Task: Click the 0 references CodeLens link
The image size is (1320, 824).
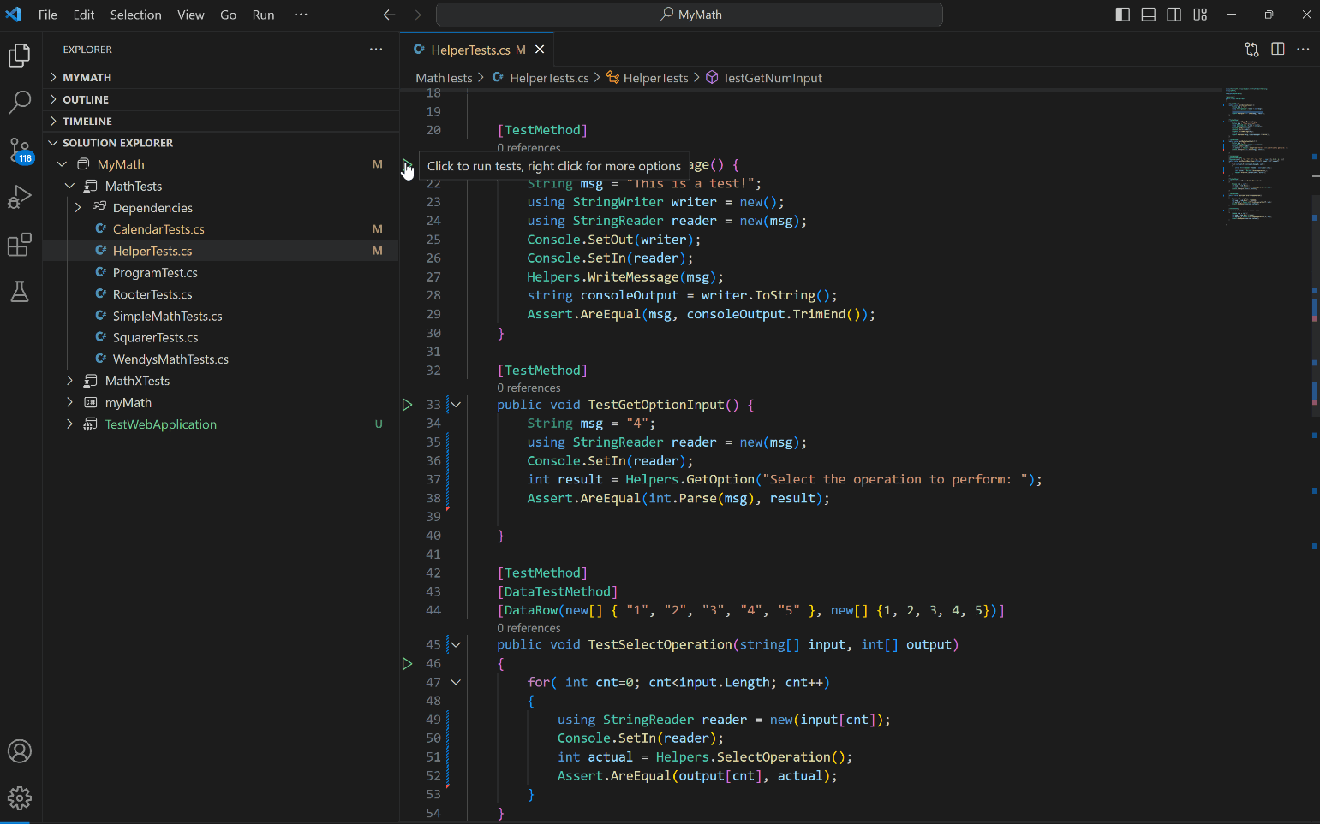Action: tap(528, 388)
